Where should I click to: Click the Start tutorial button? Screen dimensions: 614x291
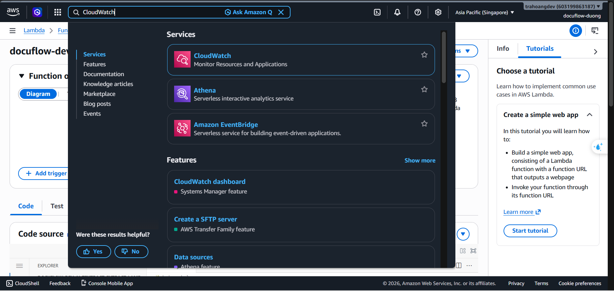click(x=530, y=231)
